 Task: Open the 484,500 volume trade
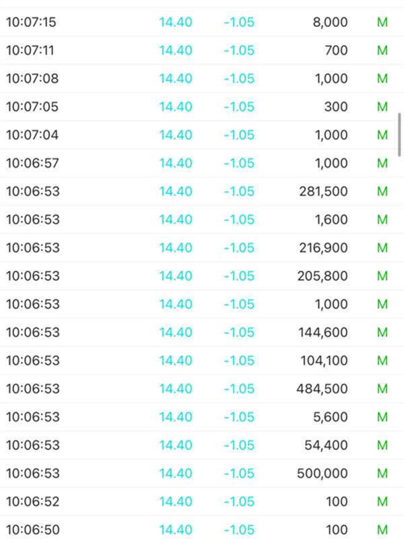coord(323,389)
